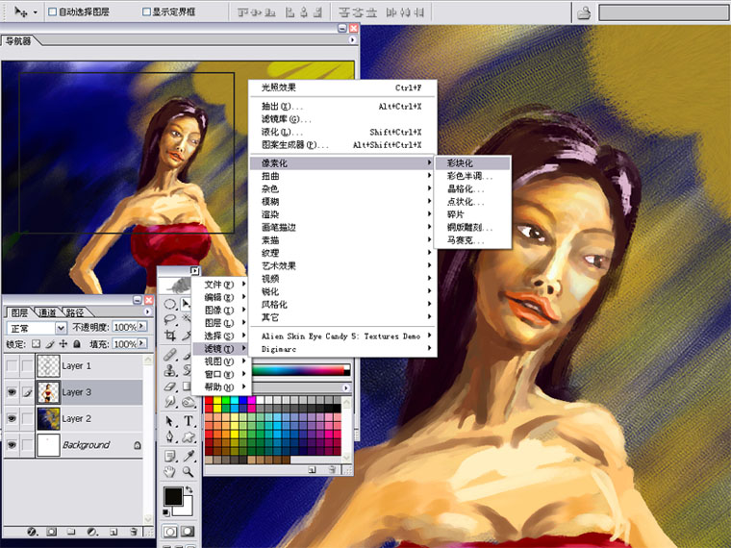The width and height of the screenshot is (731, 548).
Task: Choose 马赛克 filter option
Action: [472, 240]
